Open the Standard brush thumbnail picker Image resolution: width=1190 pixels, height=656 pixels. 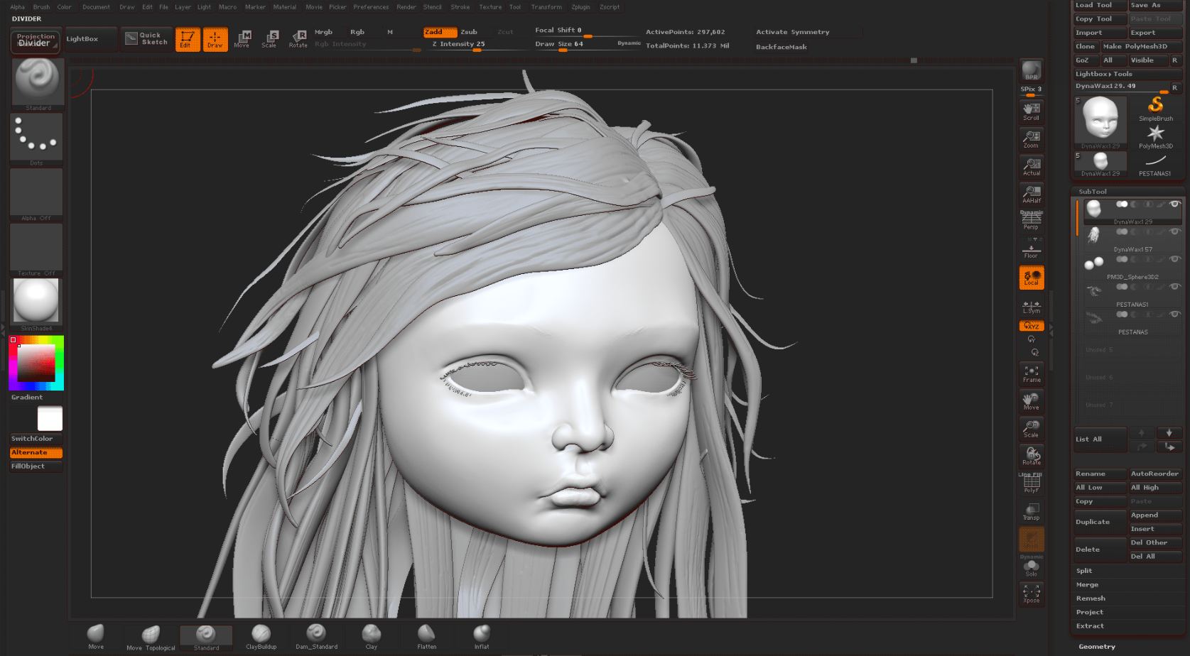(38, 84)
